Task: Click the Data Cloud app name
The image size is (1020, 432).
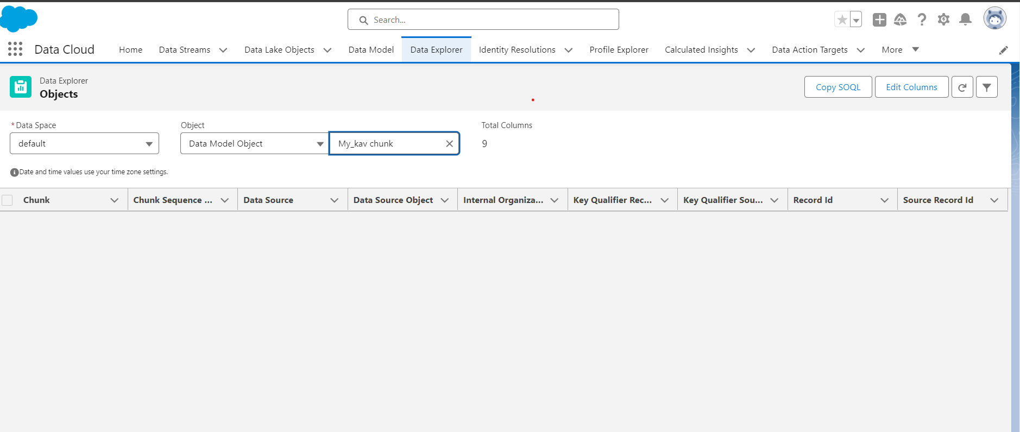Action: 64,49
